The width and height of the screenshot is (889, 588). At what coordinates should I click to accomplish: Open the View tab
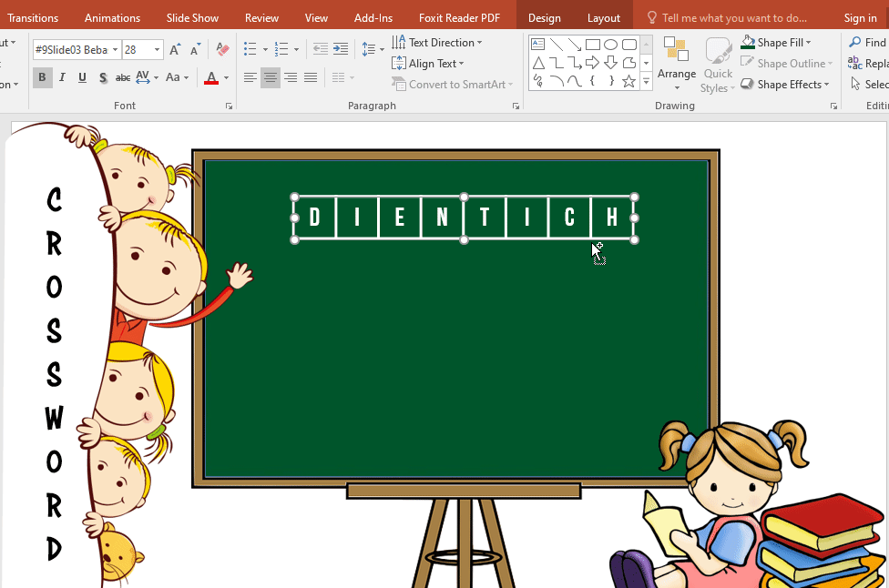tap(316, 18)
